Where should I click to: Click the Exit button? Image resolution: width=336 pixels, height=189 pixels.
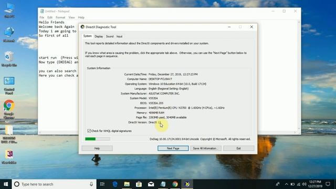[239, 148]
